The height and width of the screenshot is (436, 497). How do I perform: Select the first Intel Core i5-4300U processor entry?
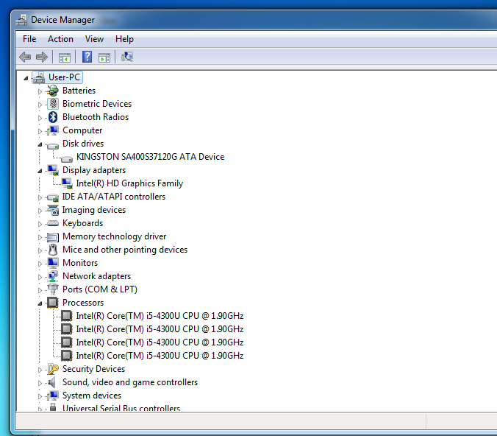pyautogui.click(x=160, y=316)
